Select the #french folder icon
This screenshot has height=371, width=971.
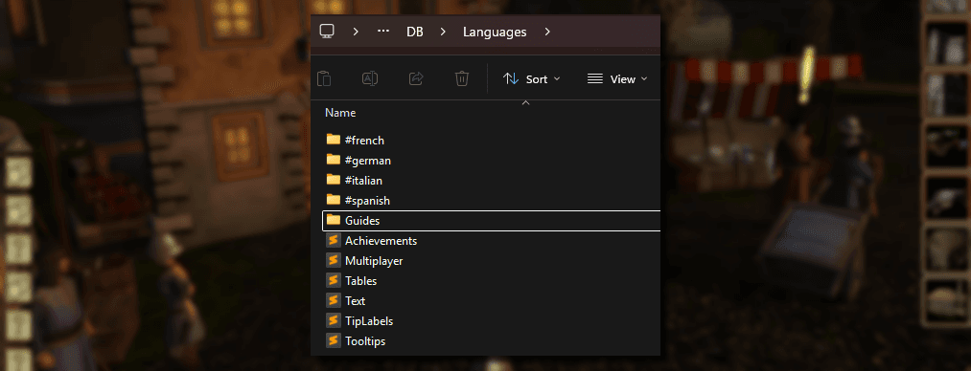[334, 140]
